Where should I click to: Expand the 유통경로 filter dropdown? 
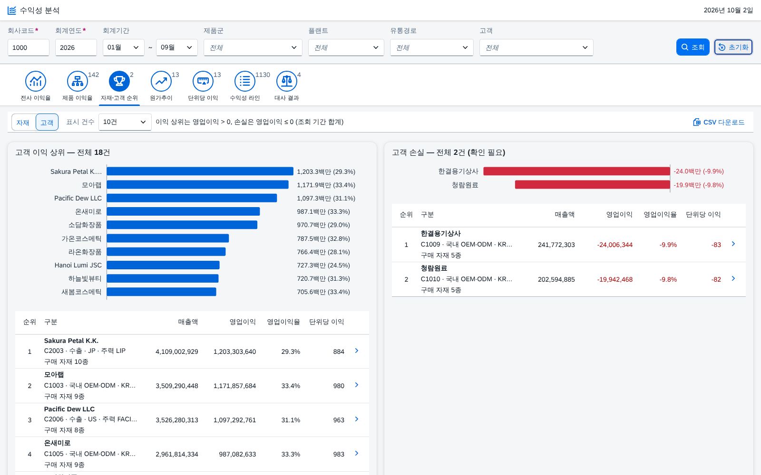point(432,47)
